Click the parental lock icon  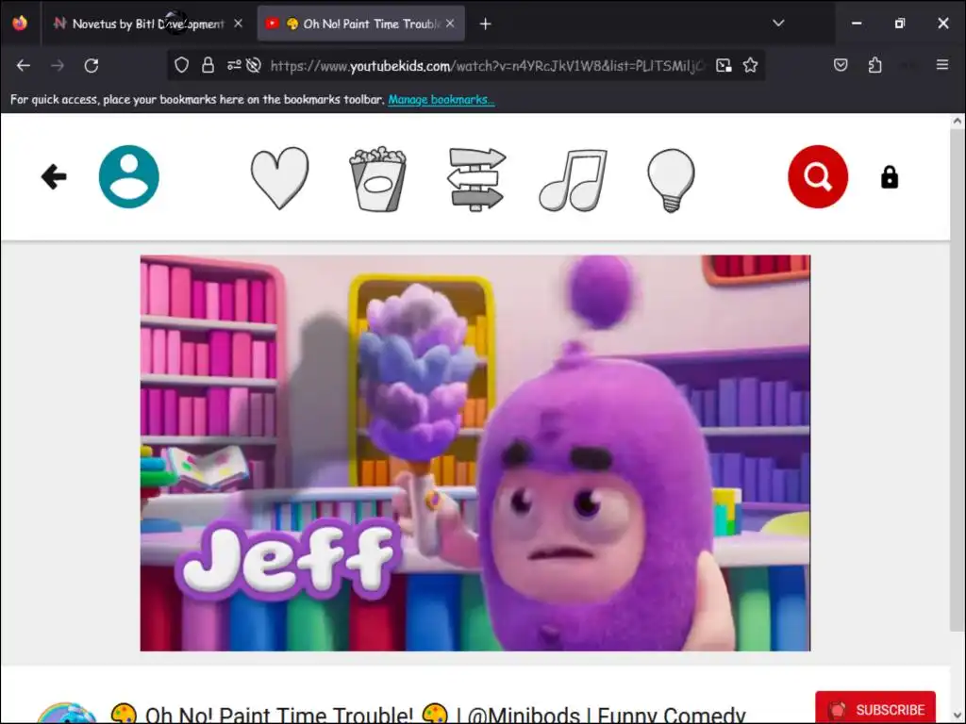click(889, 177)
